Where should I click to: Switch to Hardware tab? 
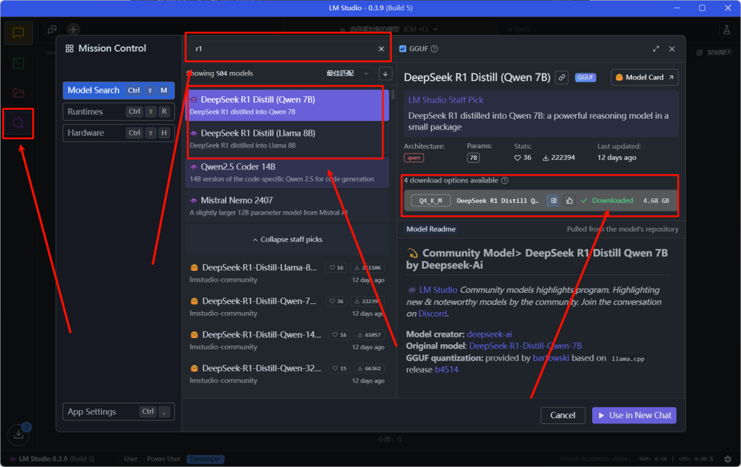(119, 132)
